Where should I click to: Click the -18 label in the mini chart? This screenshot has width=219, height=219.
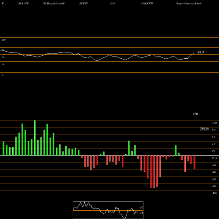[x=141, y=213]
